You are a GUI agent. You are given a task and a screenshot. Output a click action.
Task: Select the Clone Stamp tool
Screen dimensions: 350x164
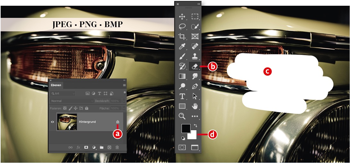(x=195, y=56)
